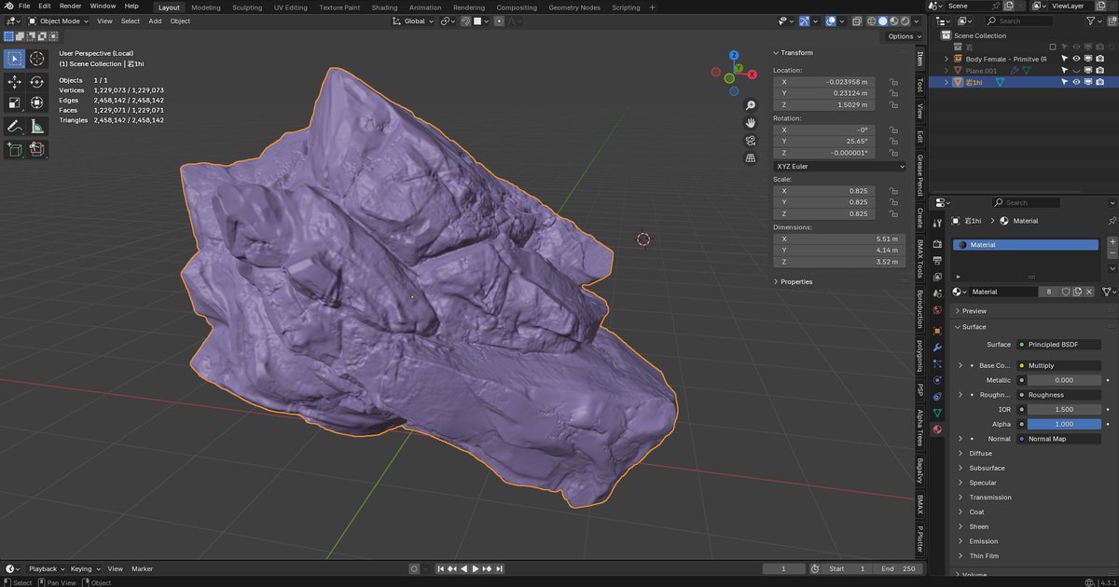Click the zoom magnifier viewport gizmo
This screenshot has height=587, width=1119.
pos(751,105)
